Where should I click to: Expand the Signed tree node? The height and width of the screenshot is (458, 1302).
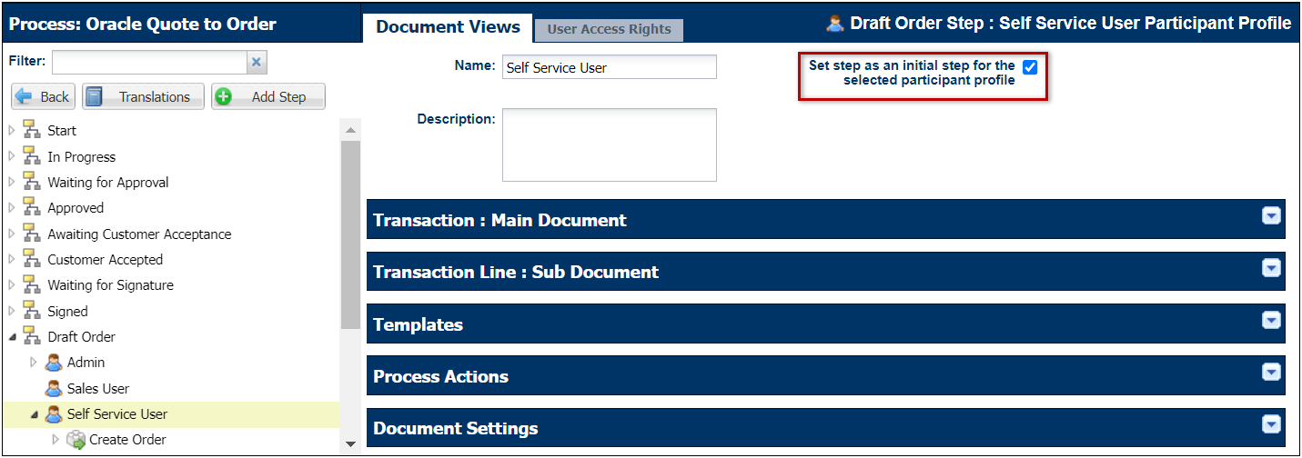(13, 311)
